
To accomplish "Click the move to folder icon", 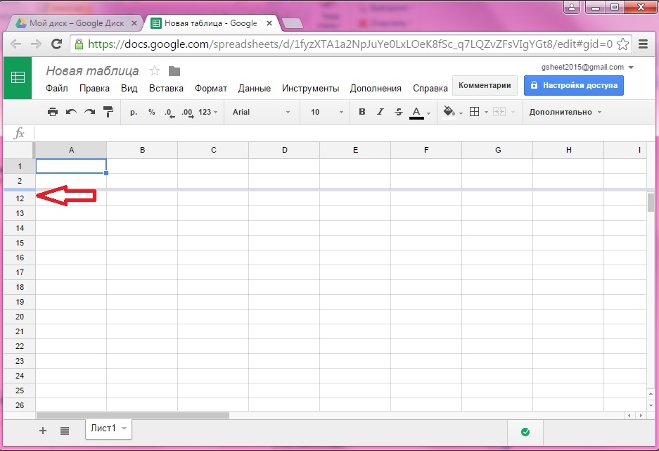I will click(x=174, y=71).
